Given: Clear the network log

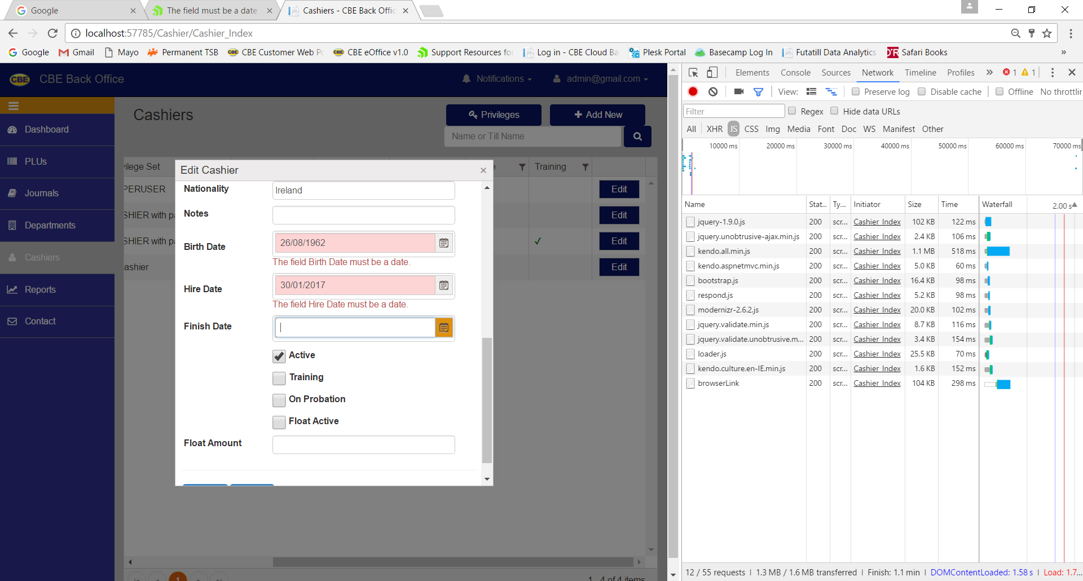Looking at the screenshot, I should point(713,91).
